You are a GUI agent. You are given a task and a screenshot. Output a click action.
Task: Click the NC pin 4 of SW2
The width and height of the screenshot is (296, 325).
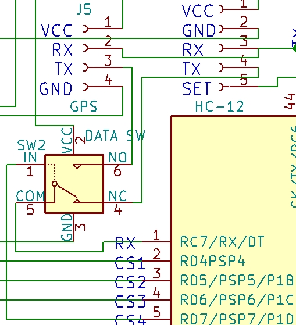117,203
